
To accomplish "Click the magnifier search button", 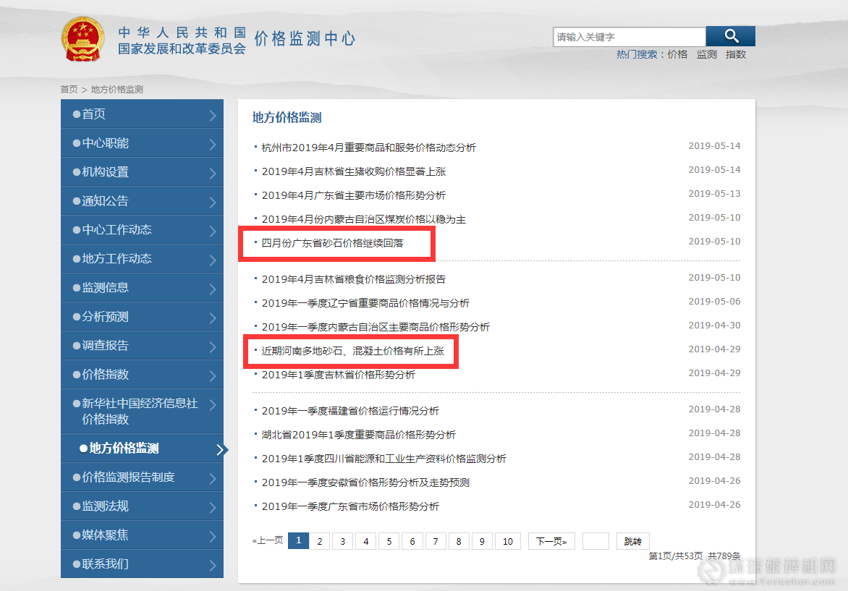I will click(731, 36).
